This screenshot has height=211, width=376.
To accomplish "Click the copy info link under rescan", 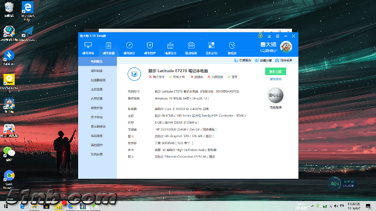I will tap(276, 79).
